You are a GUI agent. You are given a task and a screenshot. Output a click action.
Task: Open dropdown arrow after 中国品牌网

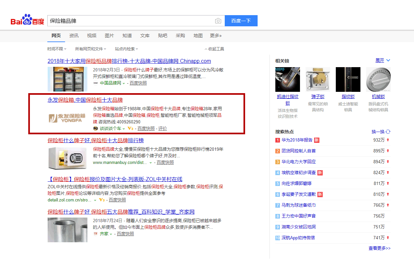click(124, 83)
